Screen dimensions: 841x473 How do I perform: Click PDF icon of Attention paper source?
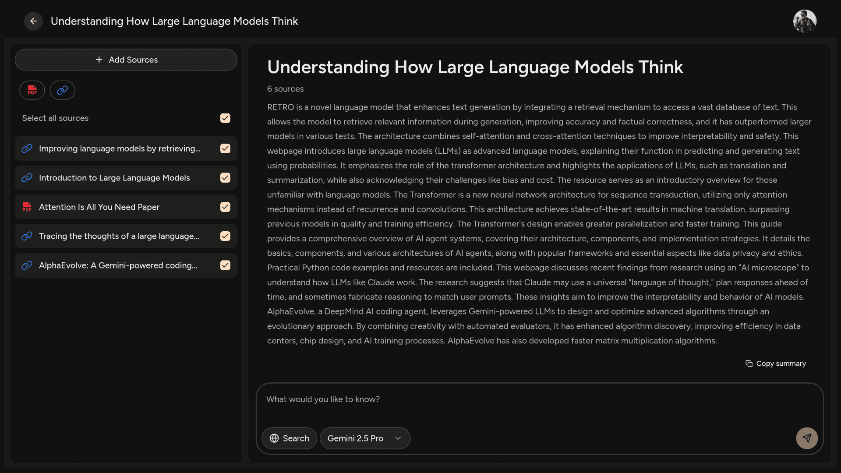click(27, 207)
